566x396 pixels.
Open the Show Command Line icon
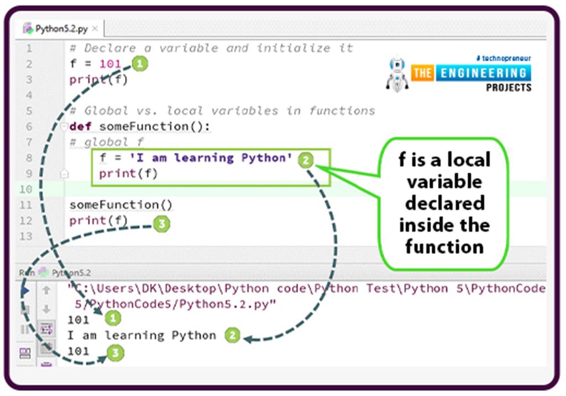[x=25, y=351]
